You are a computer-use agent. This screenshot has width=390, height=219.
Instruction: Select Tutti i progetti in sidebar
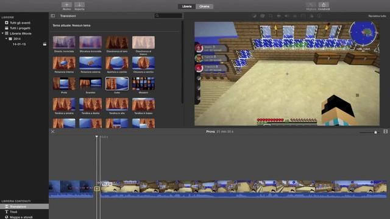pyautogui.click(x=20, y=28)
